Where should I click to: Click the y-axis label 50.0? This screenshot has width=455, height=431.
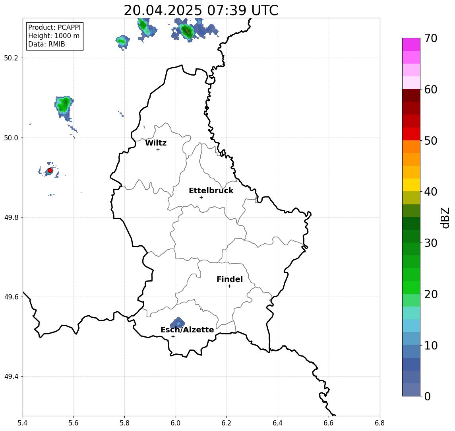pos(11,138)
